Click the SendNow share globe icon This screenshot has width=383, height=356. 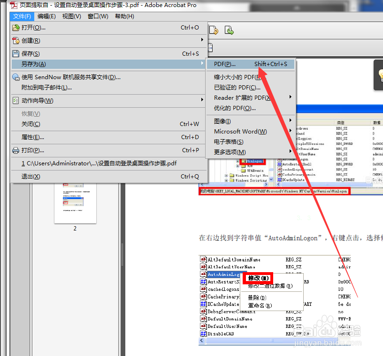16,77
